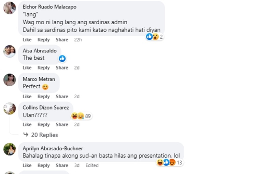
Task: Open Aprilyn Abrasado-Buchner's profile avatar
Action: [10, 149]
